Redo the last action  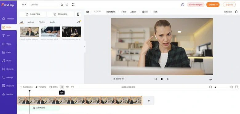tap(67, 5)
